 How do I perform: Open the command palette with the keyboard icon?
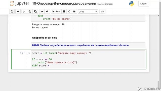[102, 12]
